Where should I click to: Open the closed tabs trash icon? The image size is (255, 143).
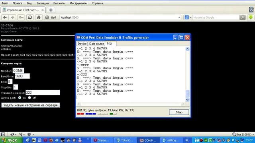coord(251,10)
